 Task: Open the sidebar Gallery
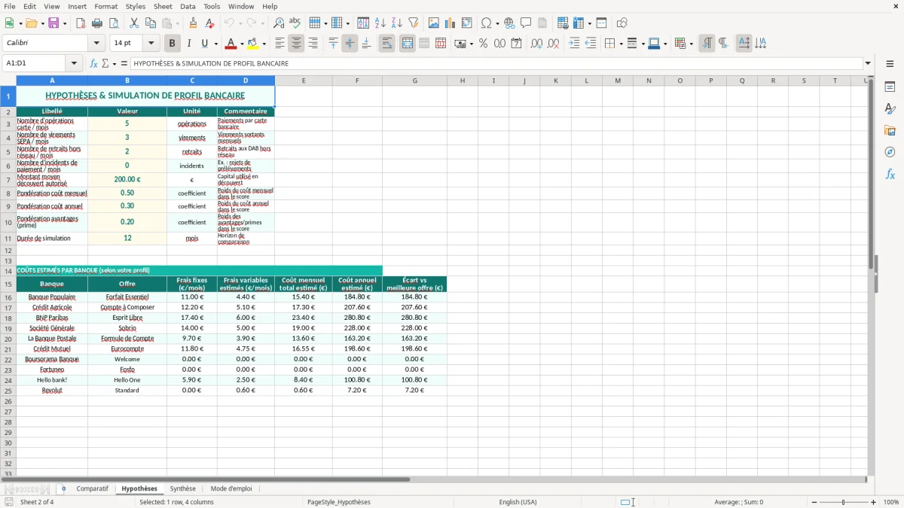coord(890,131)
